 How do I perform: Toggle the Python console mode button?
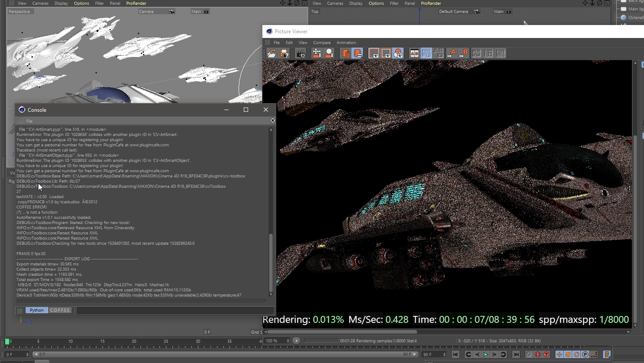click(x=37, y=310)
